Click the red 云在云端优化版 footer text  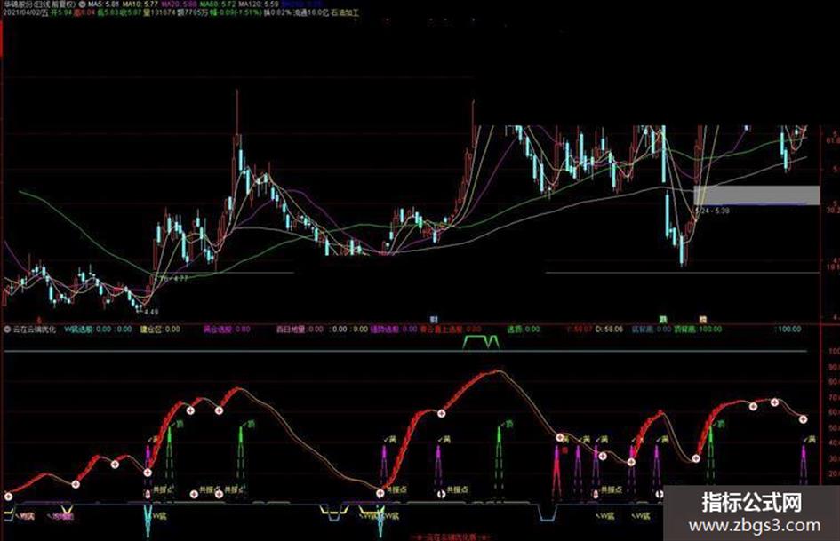450,537
